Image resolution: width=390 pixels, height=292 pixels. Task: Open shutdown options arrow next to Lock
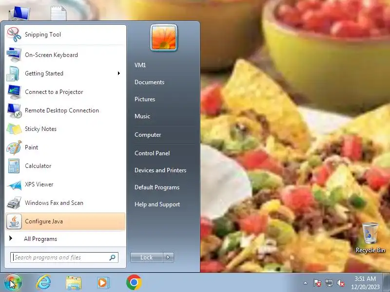click(168, 257)
